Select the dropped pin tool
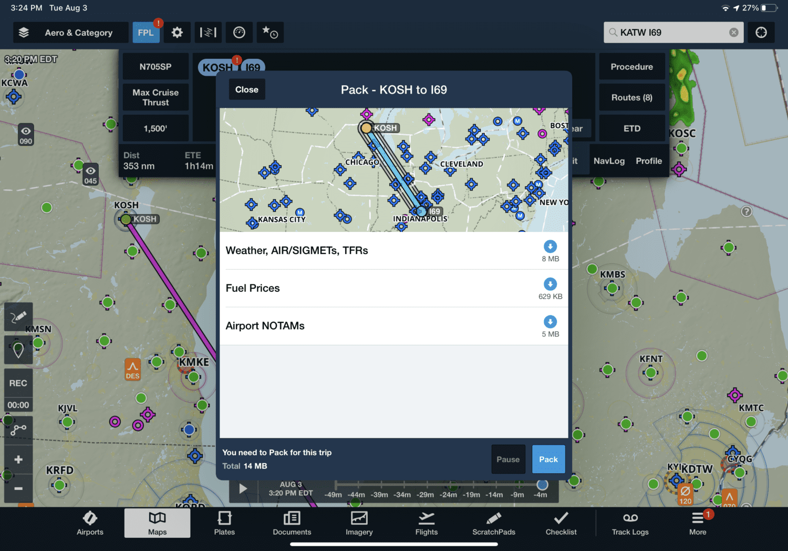Screen dimensions: 788x551 tap(18, 350)
